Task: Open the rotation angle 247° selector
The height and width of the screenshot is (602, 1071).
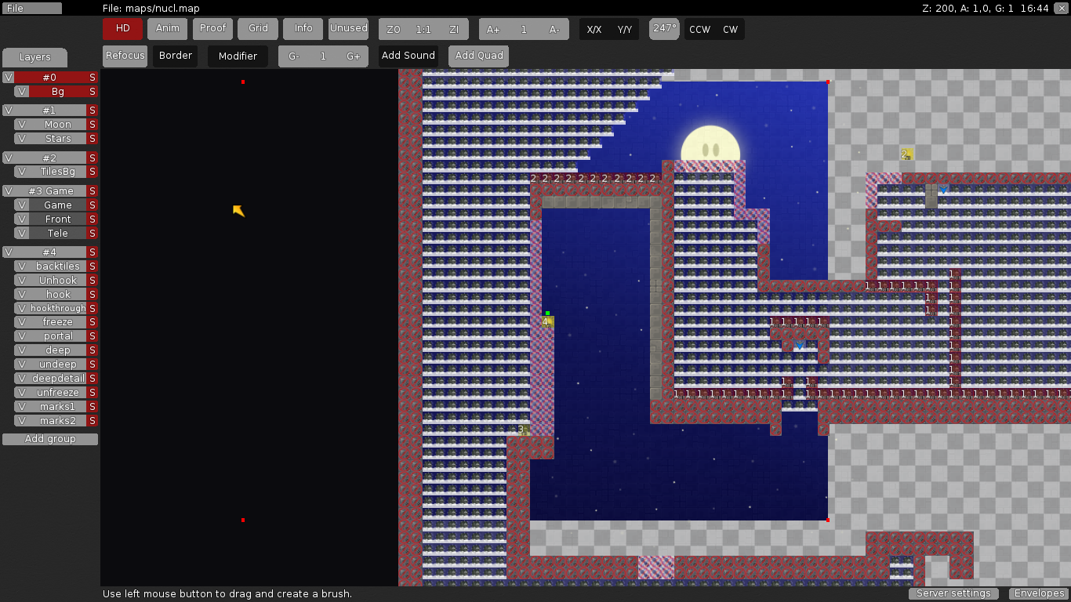Action: (665, 28)
